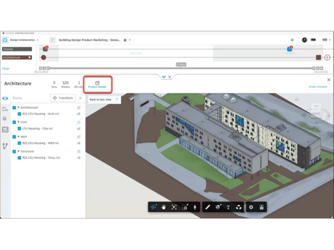Uncheck the MEP team checkbox
This screenshot has height=250, width=334.
click(x=14, y=137)
